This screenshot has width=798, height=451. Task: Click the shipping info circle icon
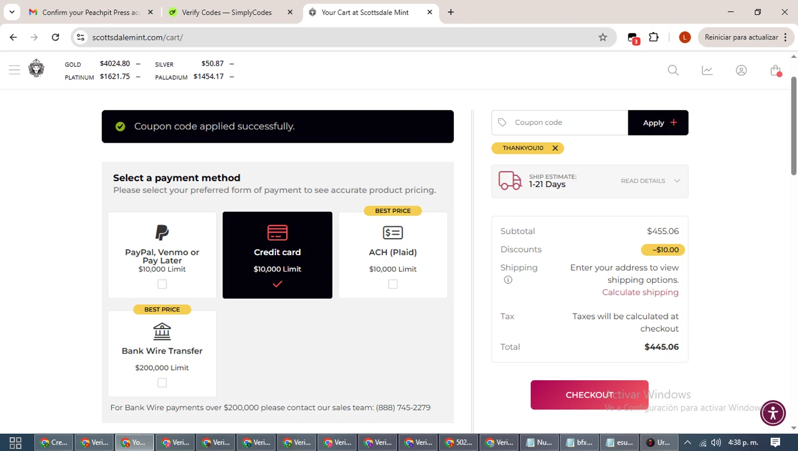point(508,280)
